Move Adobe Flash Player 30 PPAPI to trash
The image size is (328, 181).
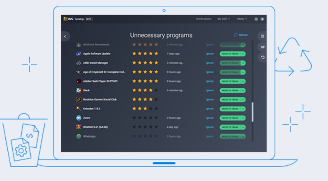[x=230, y=81]
